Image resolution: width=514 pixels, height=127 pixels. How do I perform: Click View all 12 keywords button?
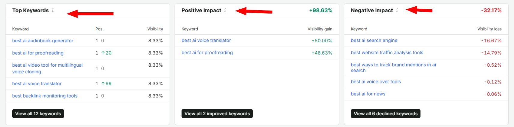coord(38,113)
